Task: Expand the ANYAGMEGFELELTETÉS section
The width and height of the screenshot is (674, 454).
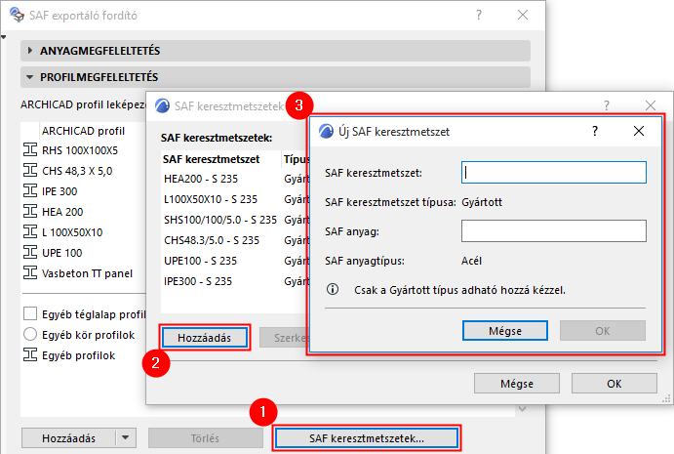Action: tap(29, 51)
